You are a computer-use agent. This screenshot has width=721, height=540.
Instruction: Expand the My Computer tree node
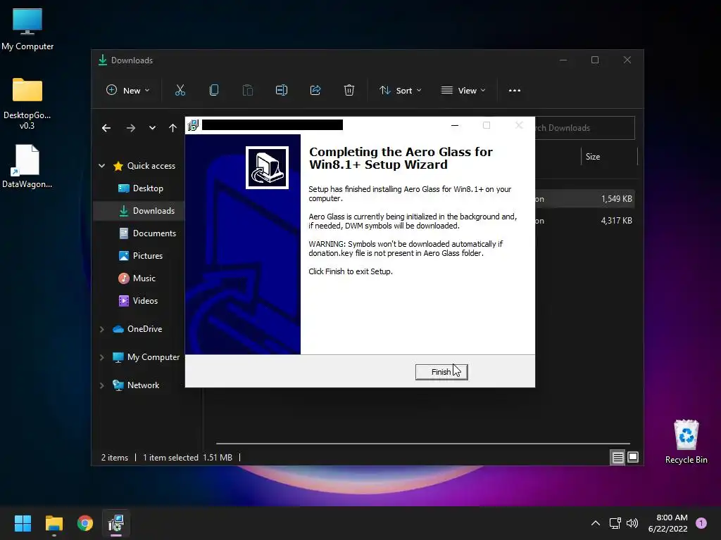click(101, 357)
